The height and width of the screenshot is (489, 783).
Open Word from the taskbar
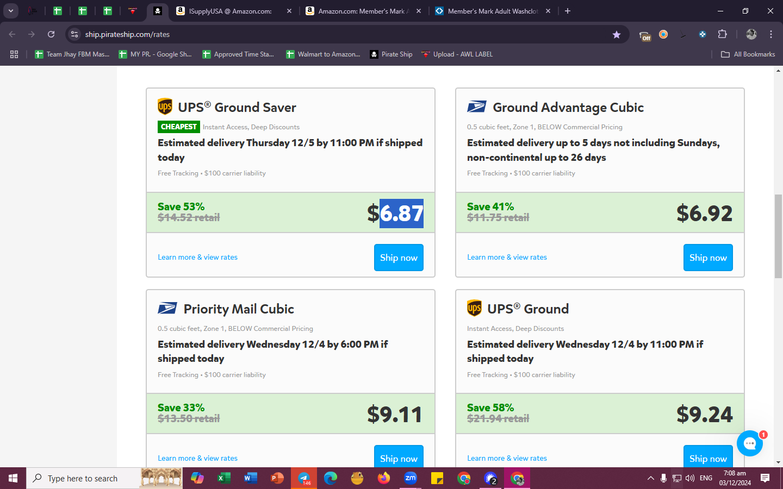point(250,478)
